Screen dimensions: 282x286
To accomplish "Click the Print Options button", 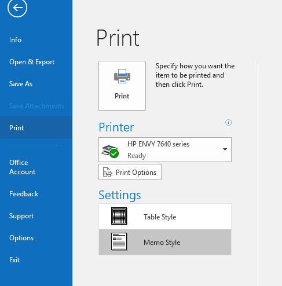I will pyautogui.click(x=130, y=172).
